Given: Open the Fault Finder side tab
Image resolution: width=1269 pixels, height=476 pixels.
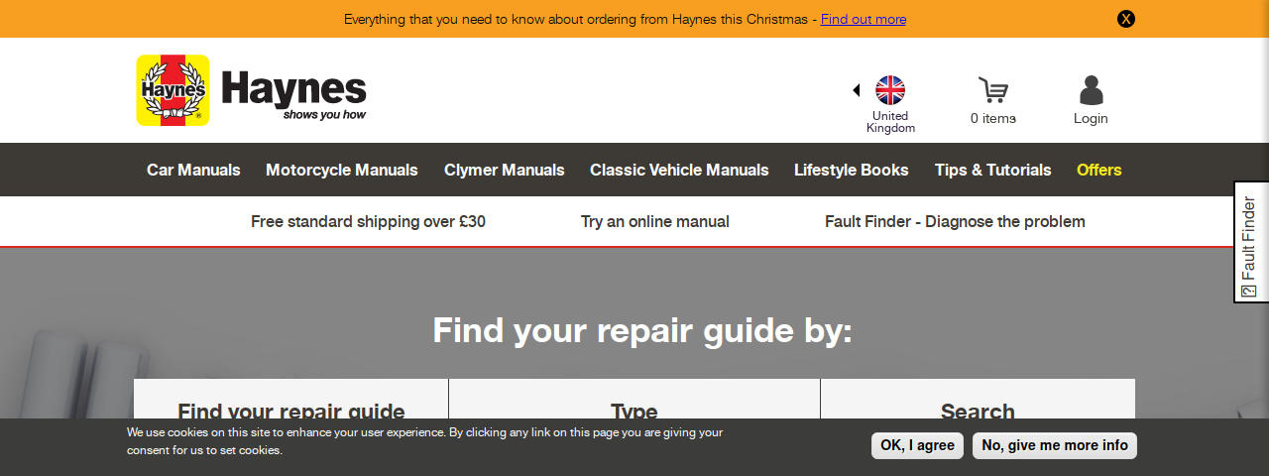Looking at the screenshot, I should pyautogui.click(x=1250, y=242).
